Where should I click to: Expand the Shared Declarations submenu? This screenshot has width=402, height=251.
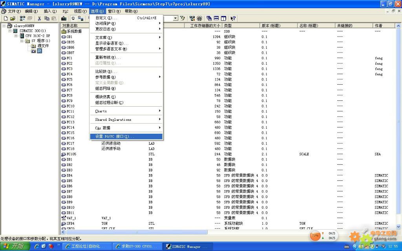click(126, 120)
